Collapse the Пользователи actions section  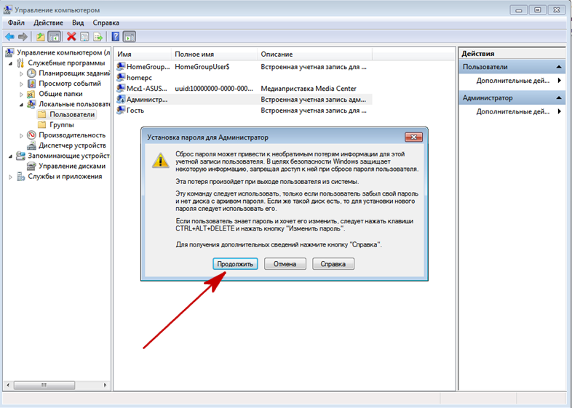(x=558, y=67)
